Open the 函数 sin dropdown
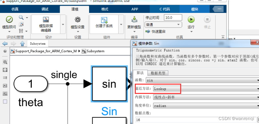This screenshot has width=259, height=124. click(202, 80)
